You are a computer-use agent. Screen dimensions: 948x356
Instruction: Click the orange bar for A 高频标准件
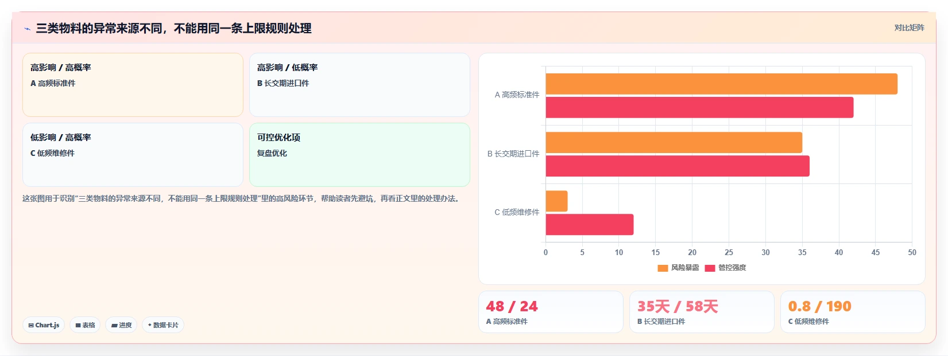721,84
